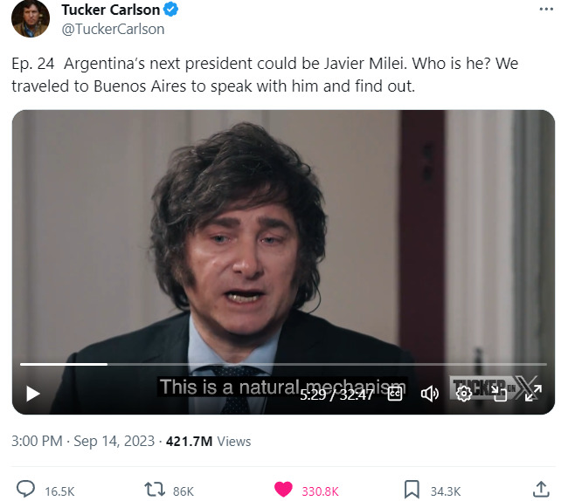Click the video time display 5:29 / 32:47
The height and width of the screenshot is (501, 568).
[x=336, y=394]
